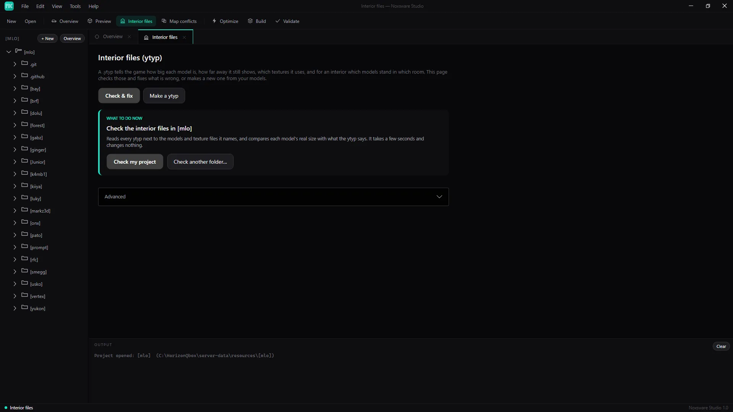Image resolution: width=733 pixels, height=412 pixels.
Task: Select the Make a ytyp mode
Action: [164, 96]
